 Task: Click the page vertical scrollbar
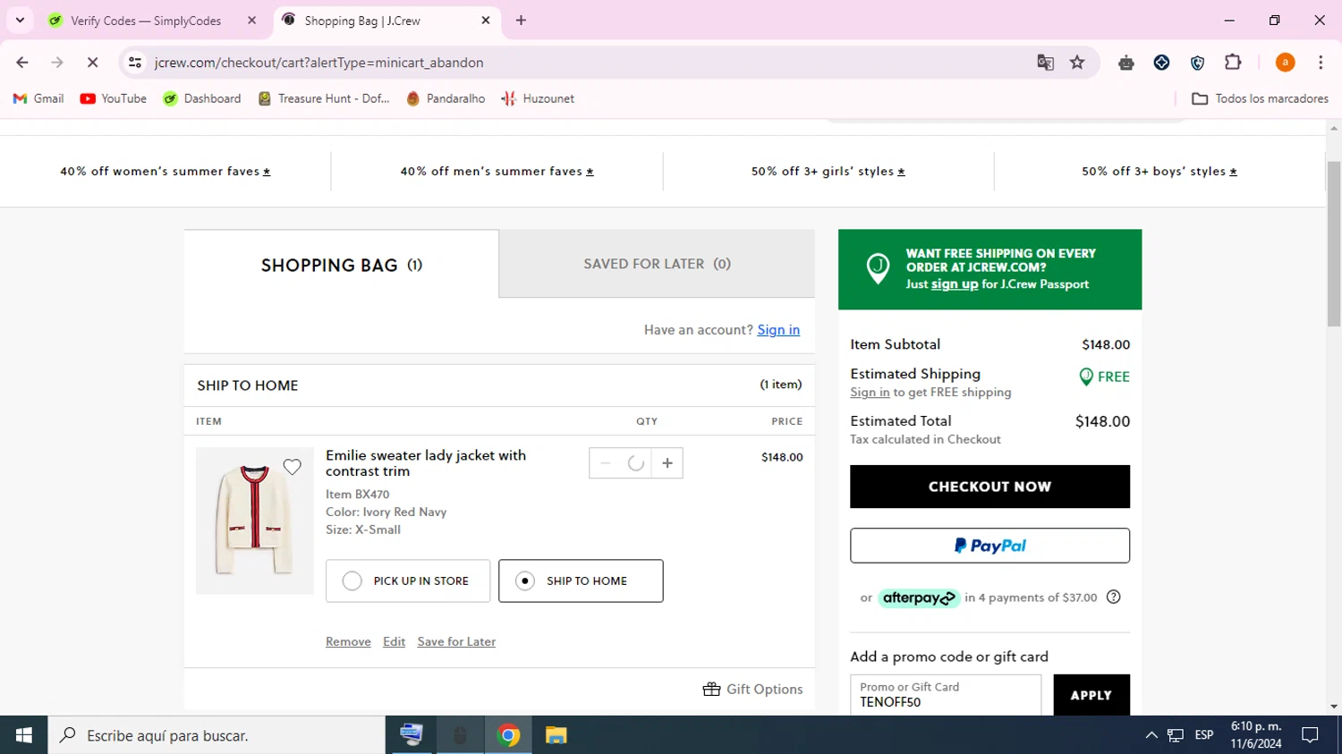[x=1334, y=244]
